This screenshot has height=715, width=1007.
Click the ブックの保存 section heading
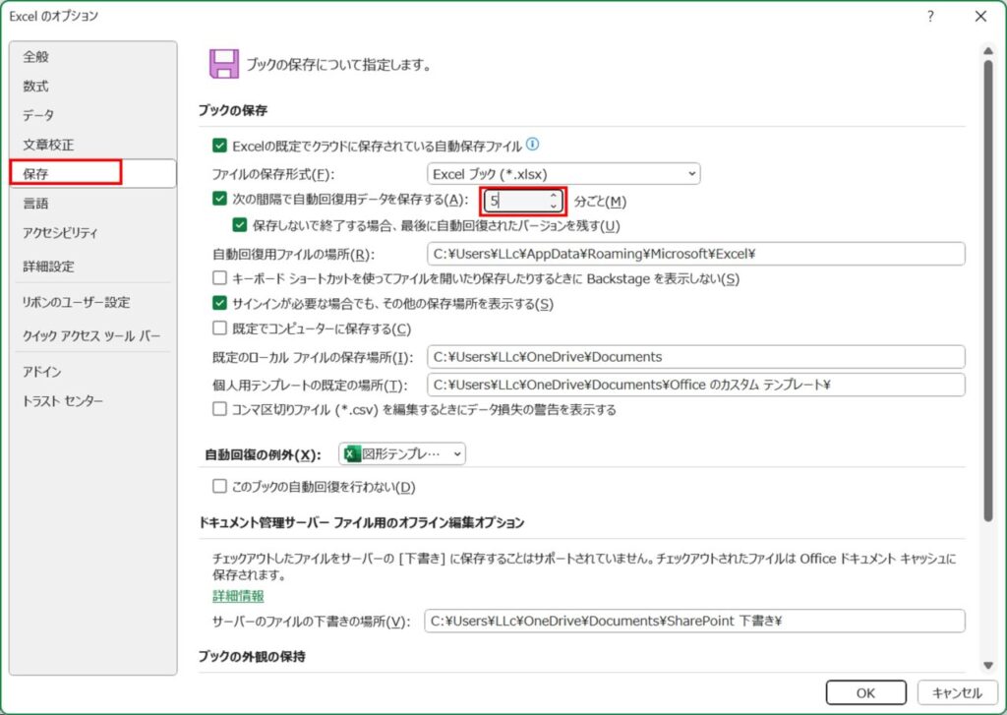(x=232, y=110)
